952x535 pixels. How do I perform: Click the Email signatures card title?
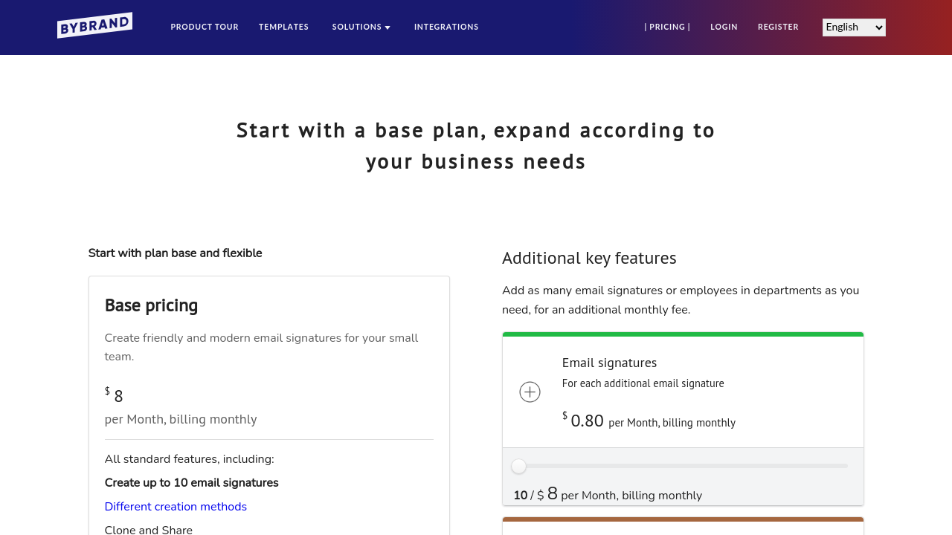[609, 363]
